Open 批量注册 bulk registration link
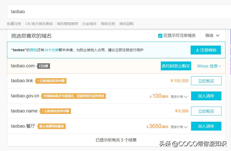Viewport: 231px width, 151px height. (14, 24)
